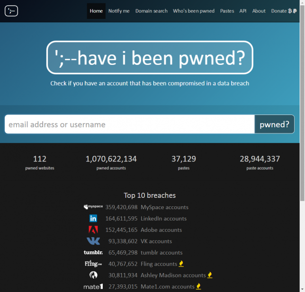Click the MySpace logo in breaches list
The width and height of the screenshot is (305, 292).
[x=93, y=207]
